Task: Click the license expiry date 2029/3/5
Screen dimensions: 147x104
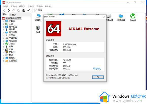Action: pos(66,66)
